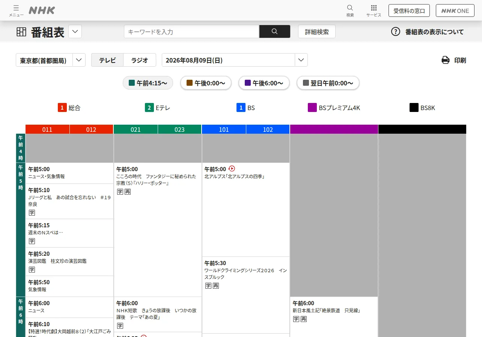
Task: Click 再 icon under 新日本風土記
Action: pos(304,319)
